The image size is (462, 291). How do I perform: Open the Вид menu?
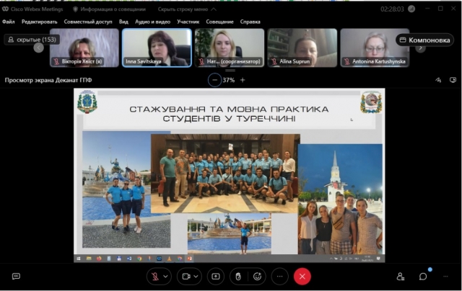tap(123, 22)
